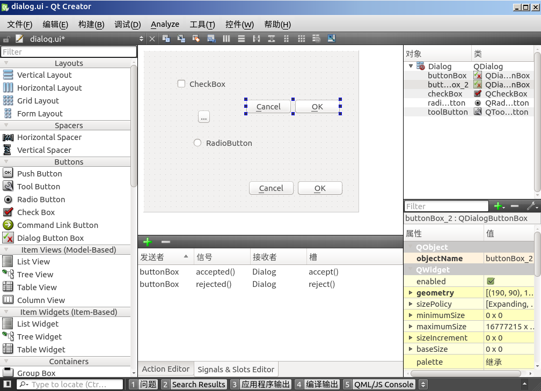Image resolution: width=541 pixels, height=391 pixels.
Task: Click the green plus to add connection
Action: [x=148, y=242]
